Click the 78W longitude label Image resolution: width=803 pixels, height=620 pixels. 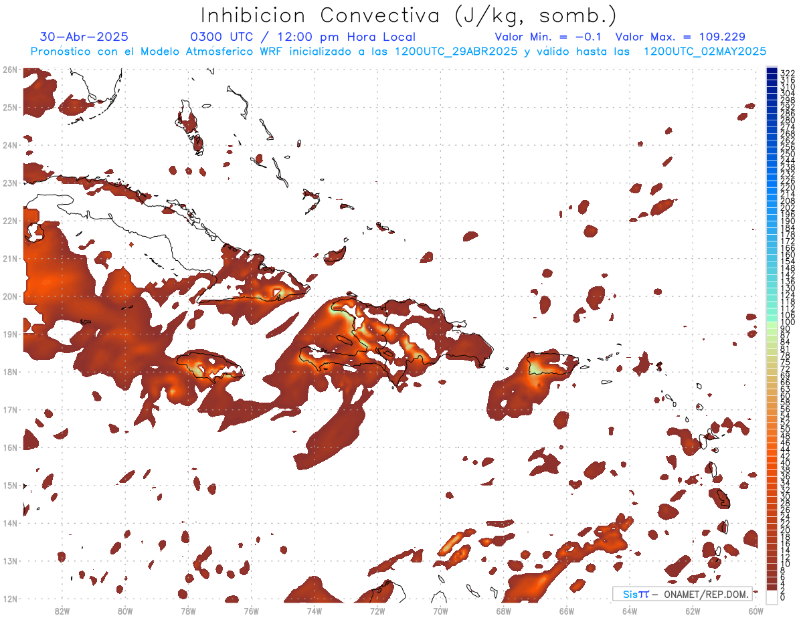188,611
